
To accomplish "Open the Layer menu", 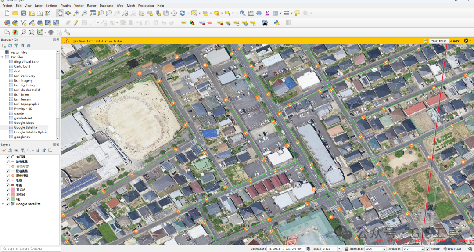I will click(38, 5).
